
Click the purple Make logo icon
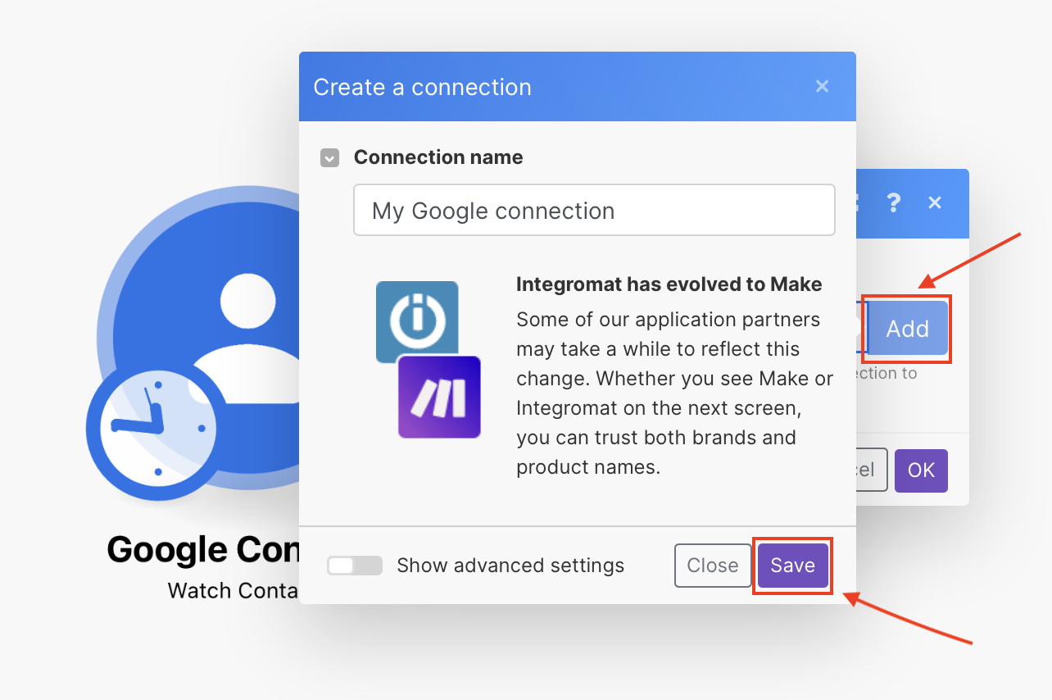439,397
